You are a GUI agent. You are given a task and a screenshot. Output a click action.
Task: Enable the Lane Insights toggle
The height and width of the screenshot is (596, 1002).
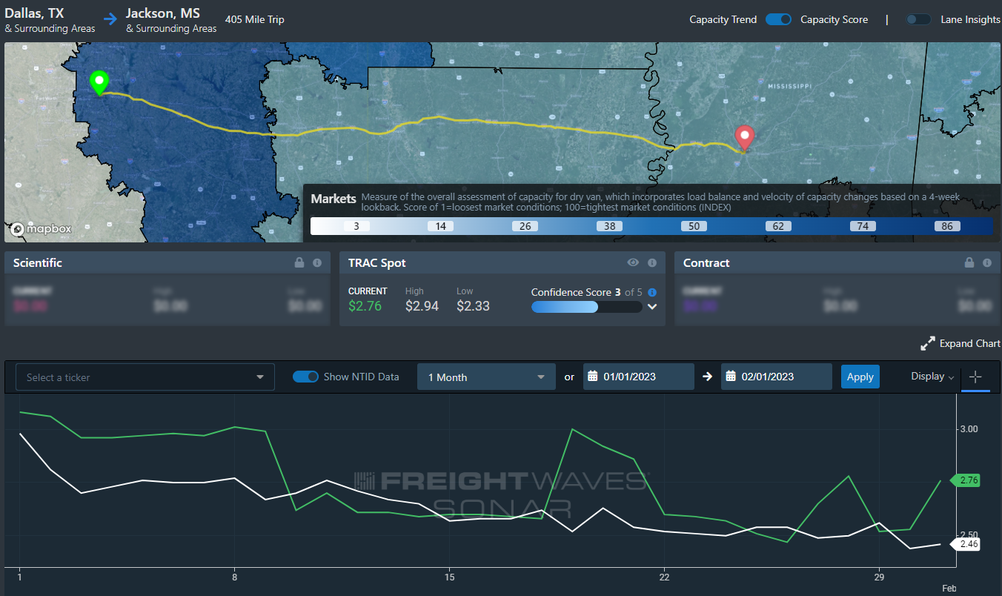pyautogui.click(x=918, y=20)
